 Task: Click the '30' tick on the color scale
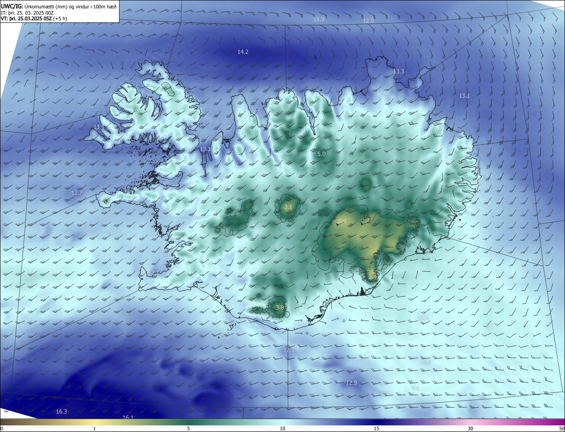pos(471,428)
